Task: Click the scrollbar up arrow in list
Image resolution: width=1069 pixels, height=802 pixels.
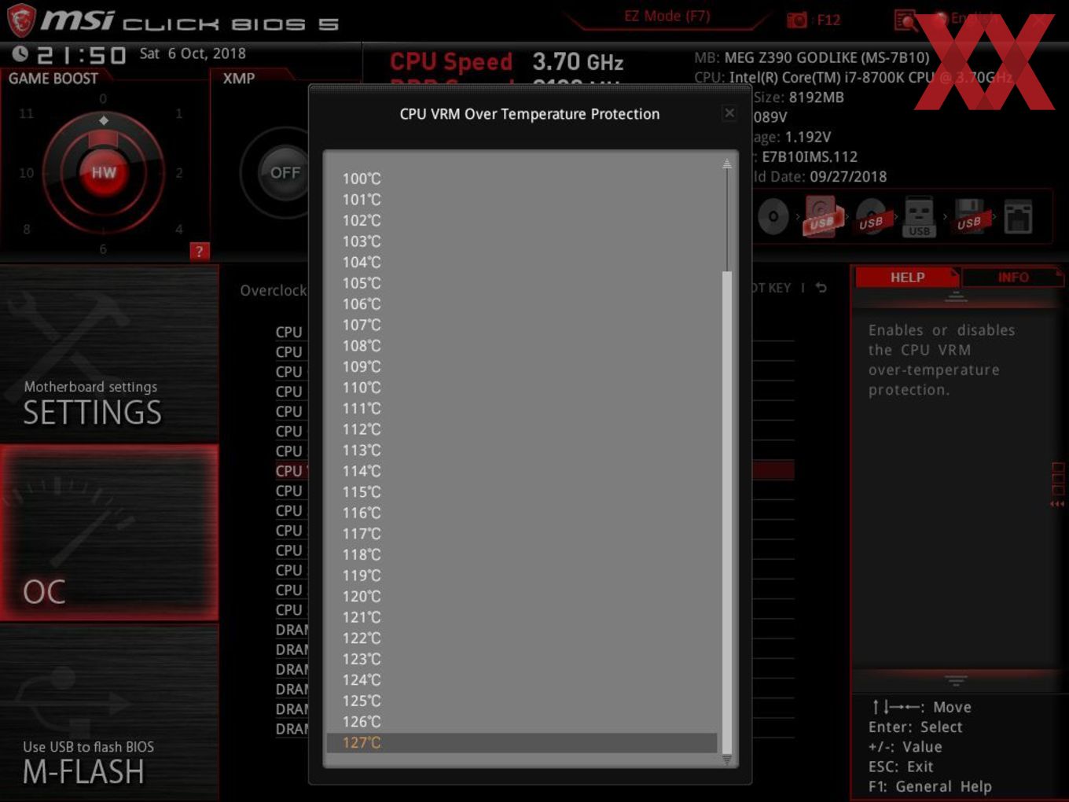Action: 727,164
